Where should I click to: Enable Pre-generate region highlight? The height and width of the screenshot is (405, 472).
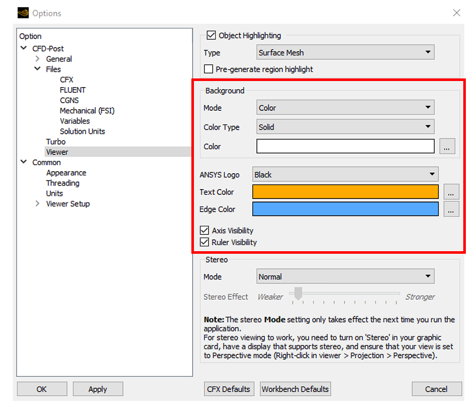[208, 69]
